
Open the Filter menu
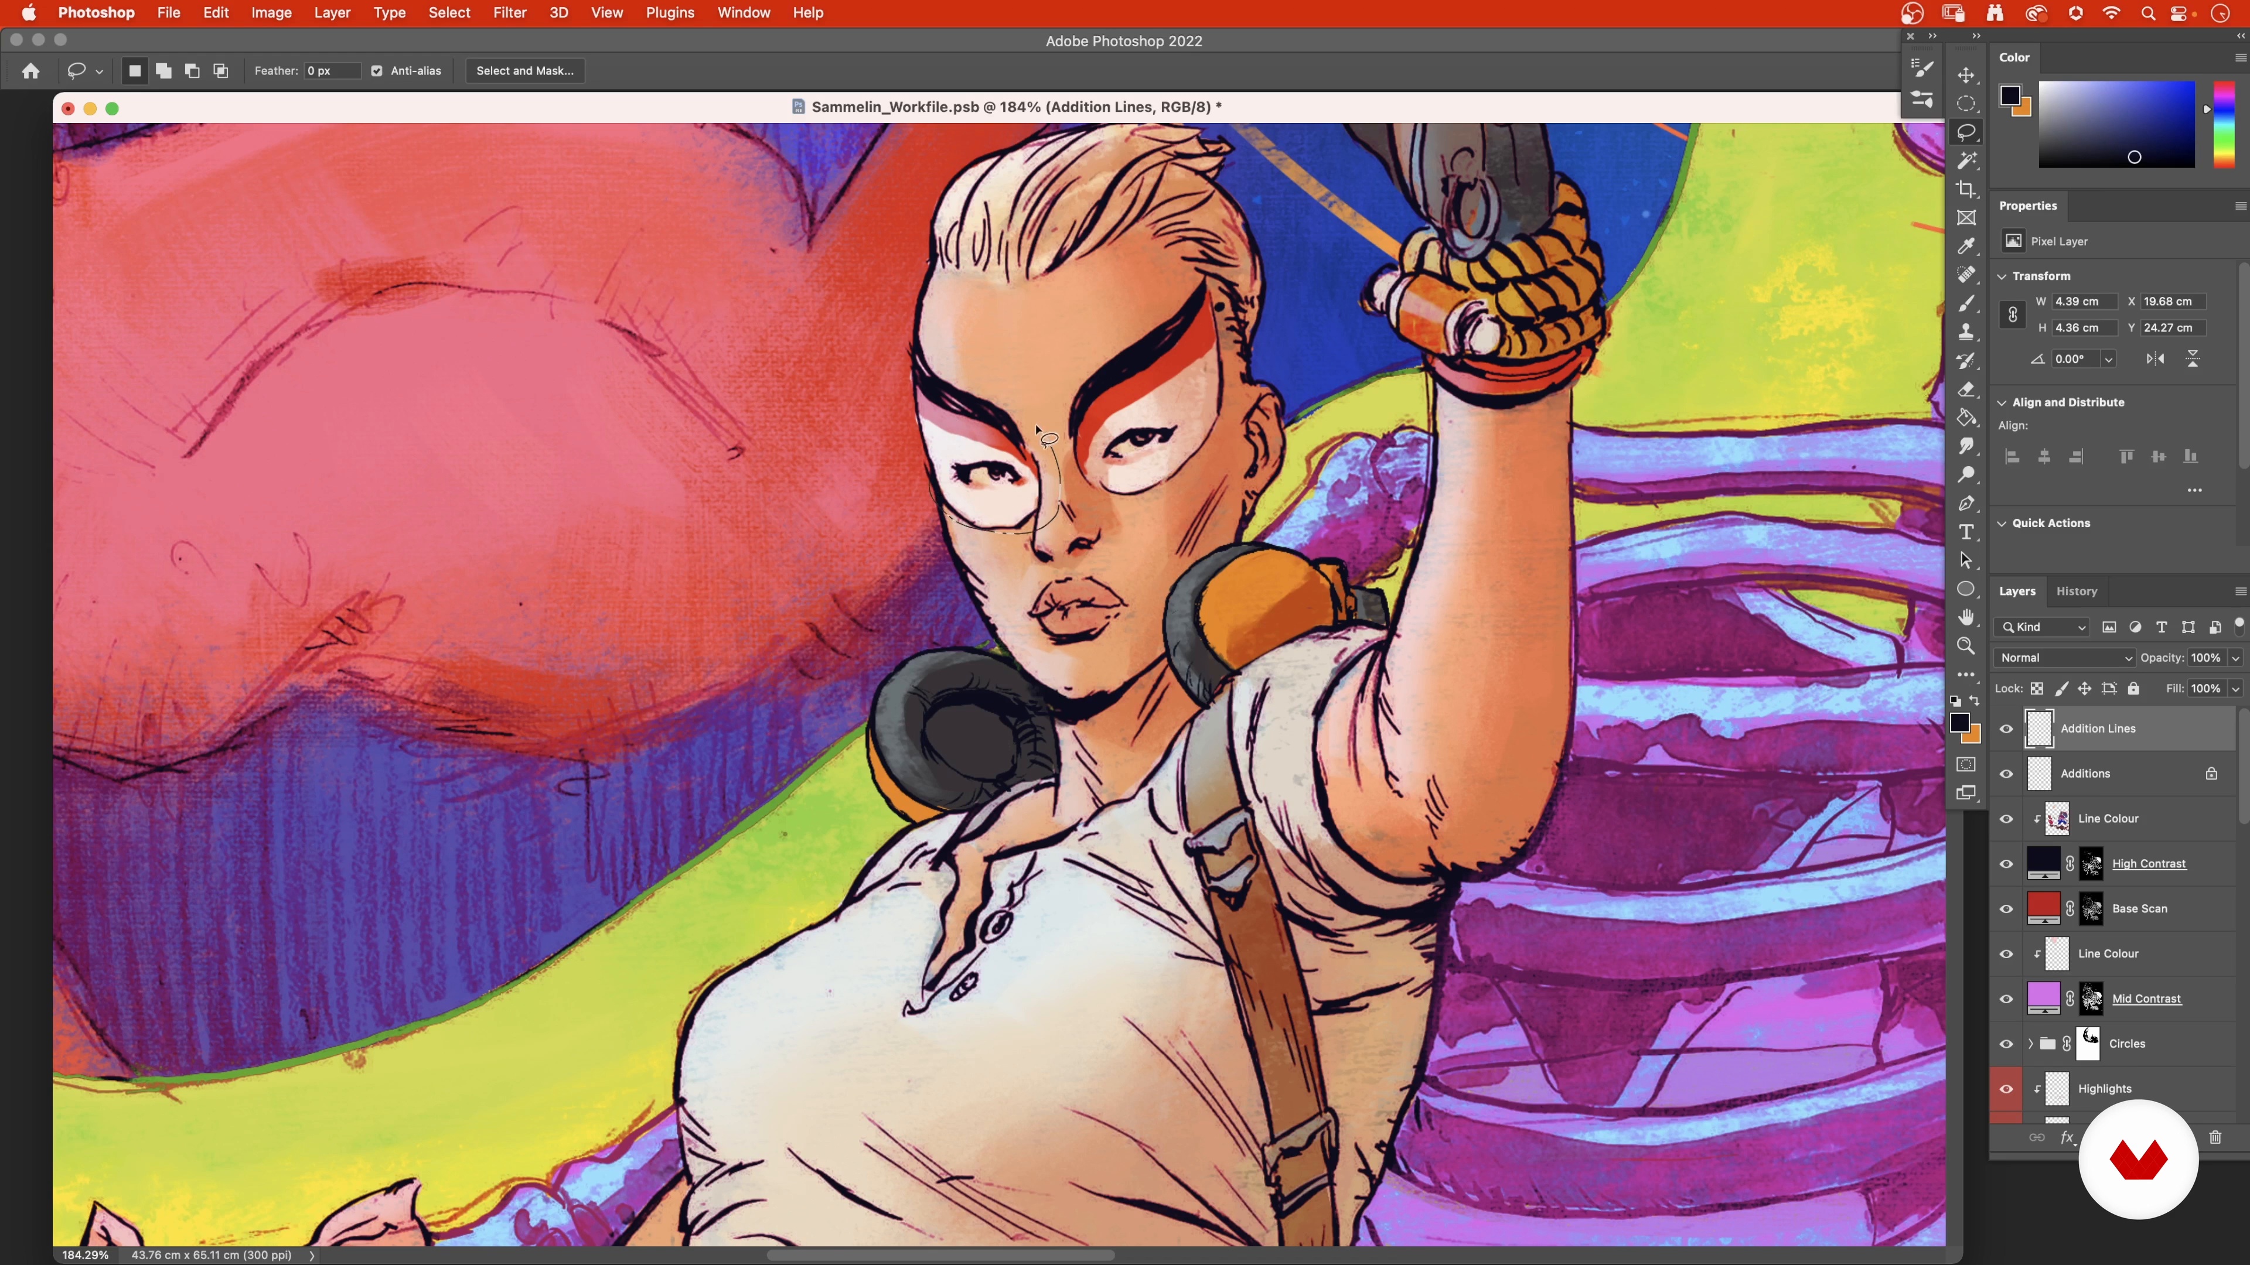509,12
